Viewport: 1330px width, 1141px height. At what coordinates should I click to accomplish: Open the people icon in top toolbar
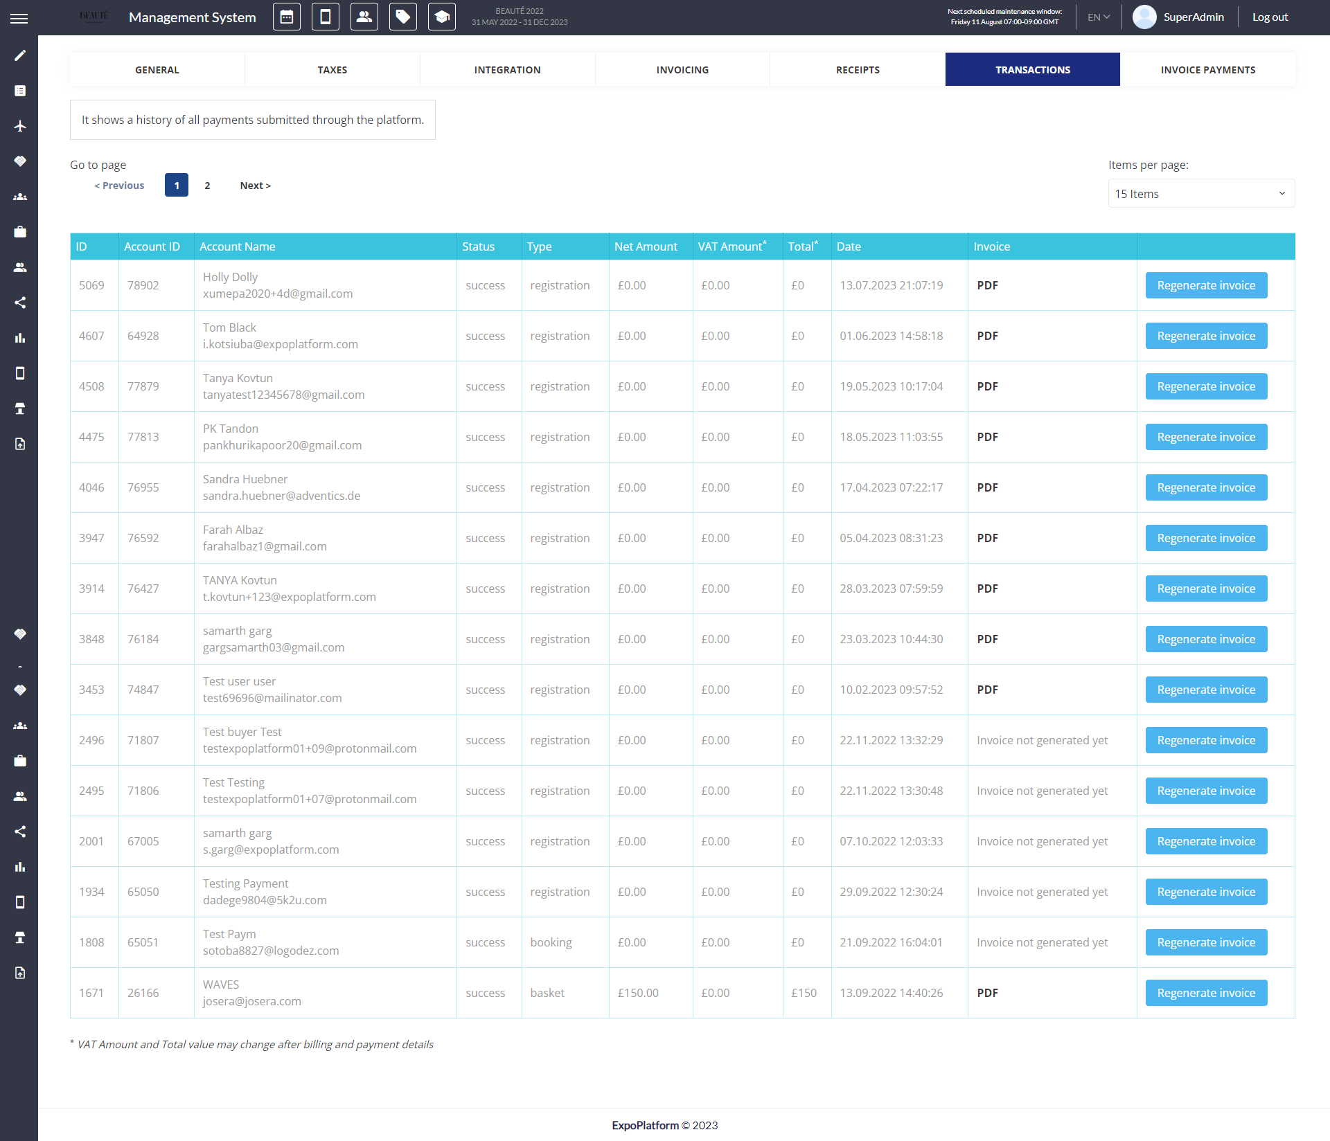point(364,17)
